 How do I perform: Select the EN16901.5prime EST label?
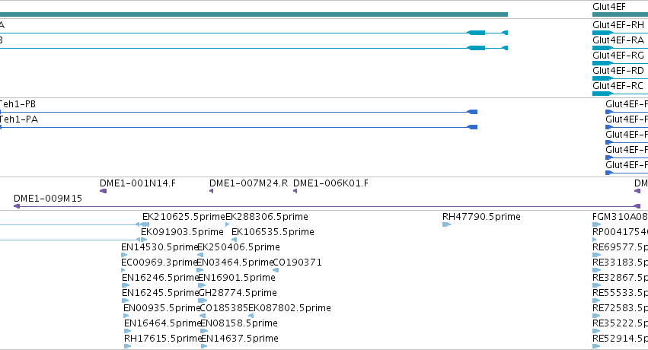(x=237, y=278)
